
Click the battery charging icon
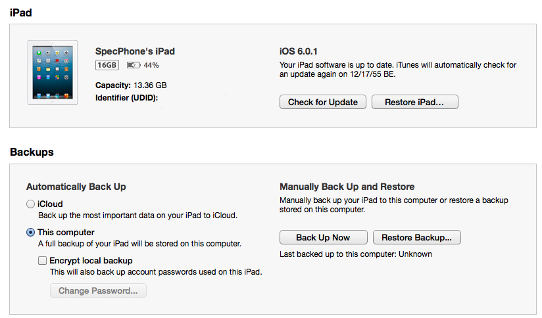(x=134, y=65)
